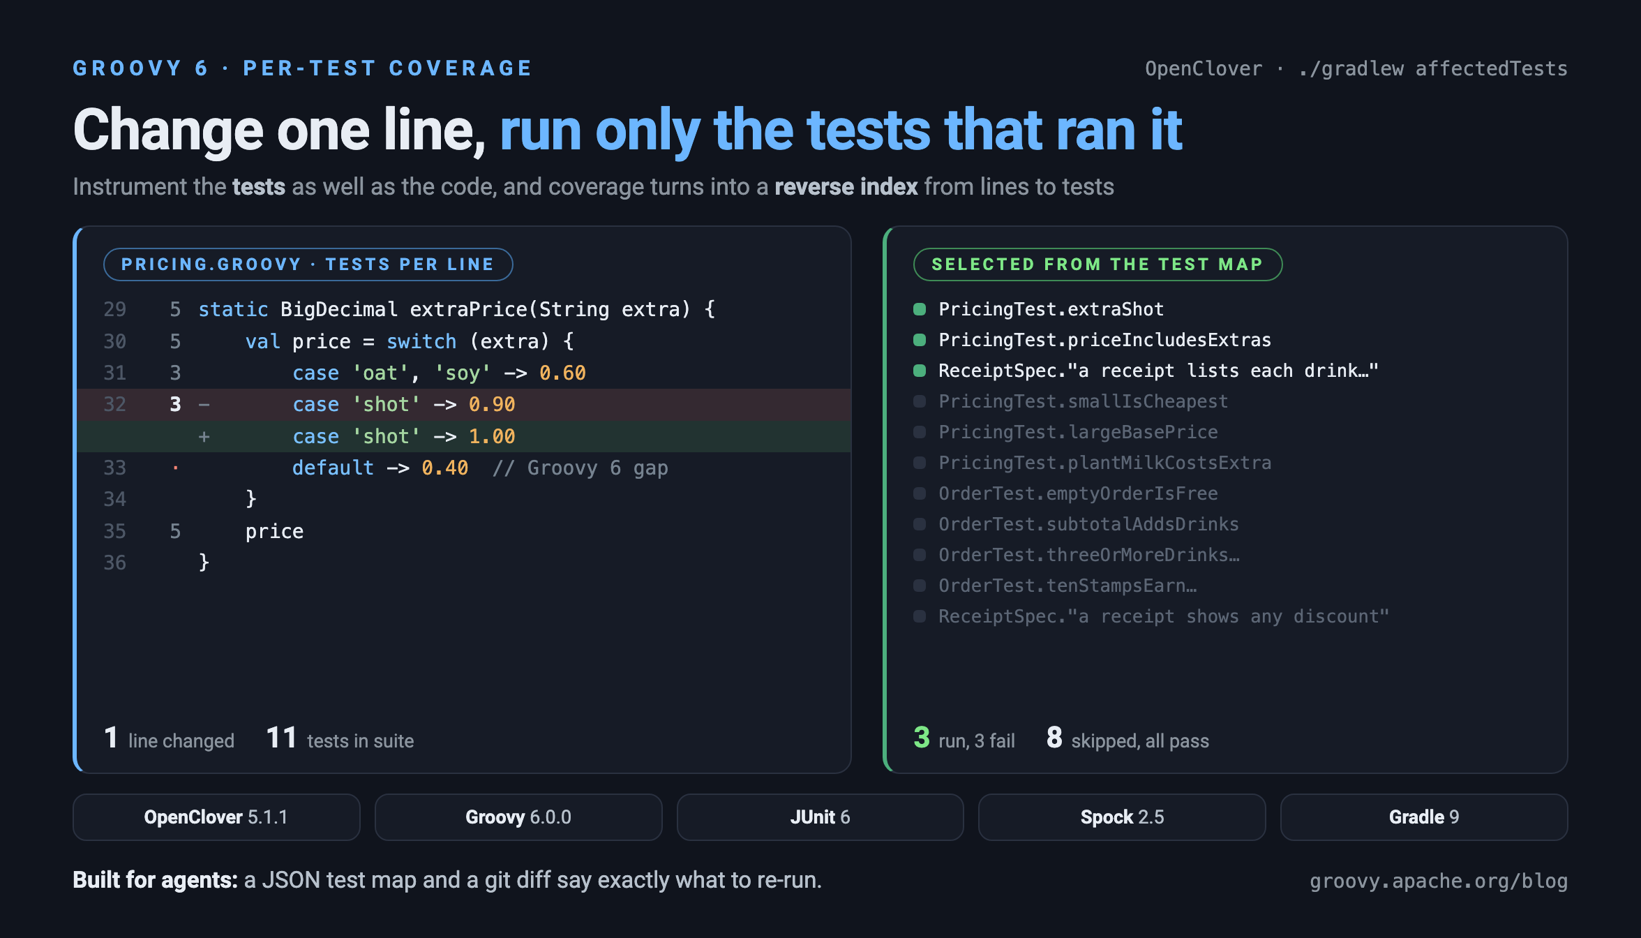This screenshot has height=938, width=1641.
Task: Click the removed value 0.90 on line 32
Action: click(492, 405)
